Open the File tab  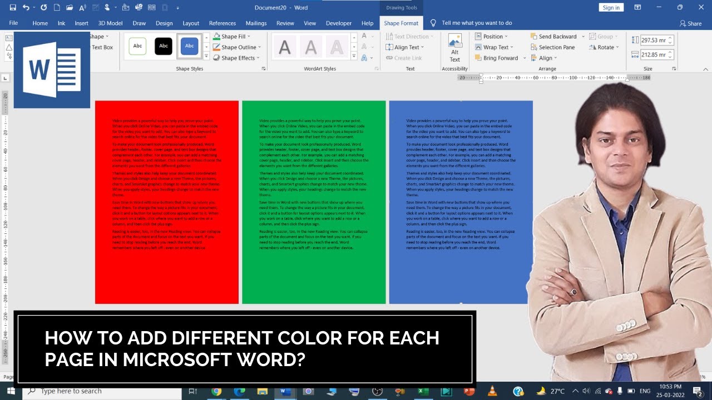tap(13, 23)
